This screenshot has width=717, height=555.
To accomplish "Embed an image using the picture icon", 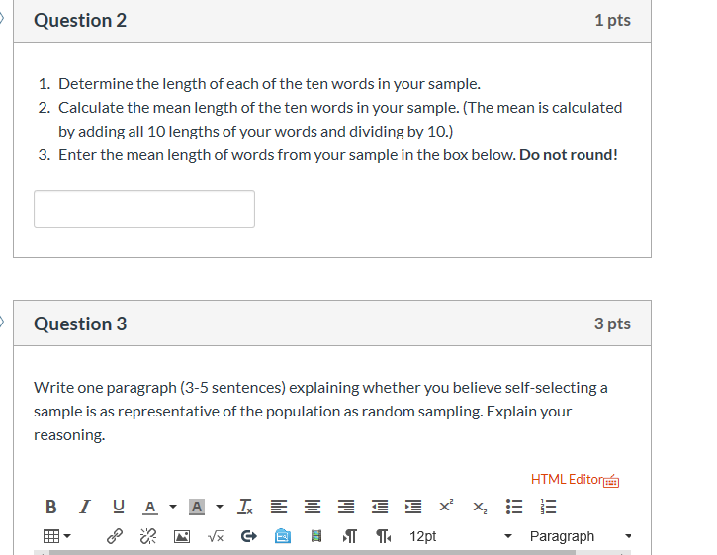I will [x=182, y=536].
